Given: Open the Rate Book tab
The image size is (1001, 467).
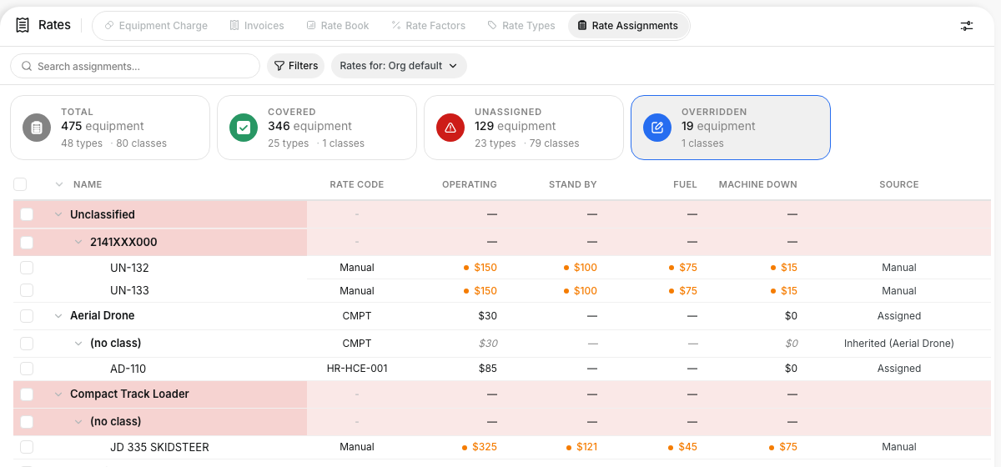Looking at the screenshot, I should [338, 26].
